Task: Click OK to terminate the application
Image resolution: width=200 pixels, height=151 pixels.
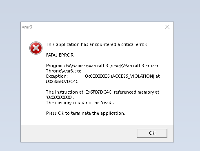Action: pyautogui.click(x=152, y=133)
